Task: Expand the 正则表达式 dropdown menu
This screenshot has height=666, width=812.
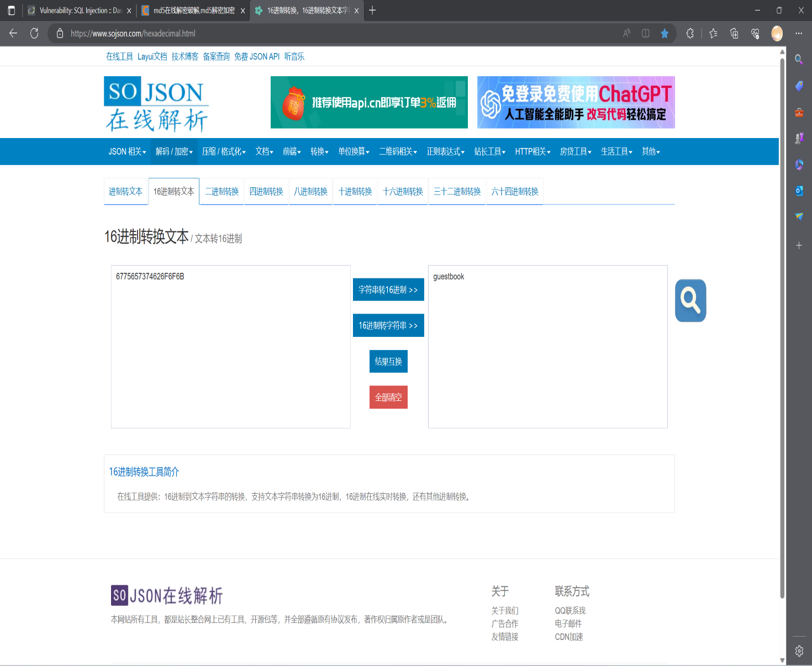Action: [445, 151]
